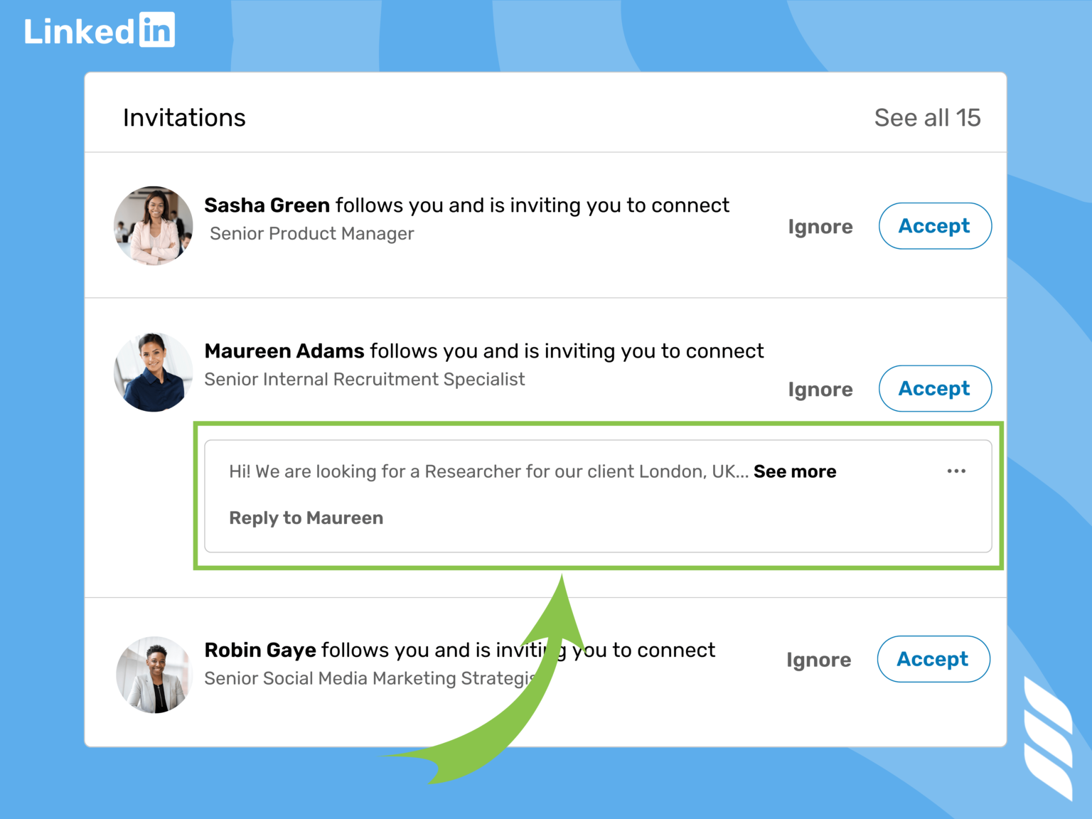The image size is (1092, 819).
Task: Accept Maureen Adams' invitation
Action: coord(934,389)
